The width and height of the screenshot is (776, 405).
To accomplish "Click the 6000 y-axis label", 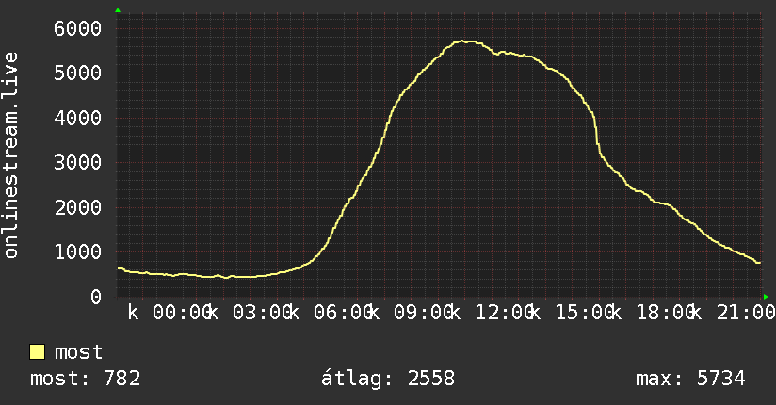I will click(x=78, y=28).
